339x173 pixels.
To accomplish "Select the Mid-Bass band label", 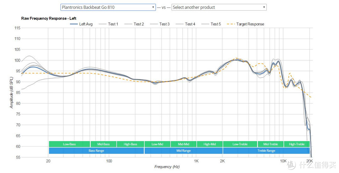I will [x=103, y=144].
